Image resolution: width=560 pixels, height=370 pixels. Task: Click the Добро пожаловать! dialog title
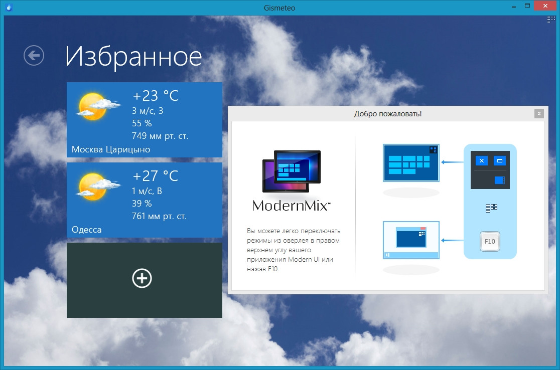pos(388,114)
